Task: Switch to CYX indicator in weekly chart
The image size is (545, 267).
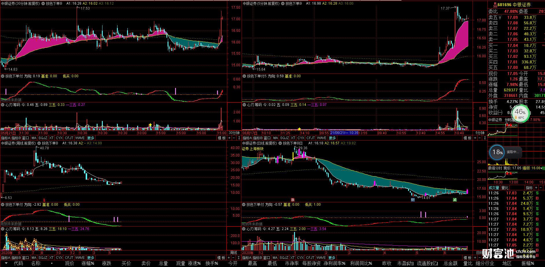Action: tap(59, 258)
